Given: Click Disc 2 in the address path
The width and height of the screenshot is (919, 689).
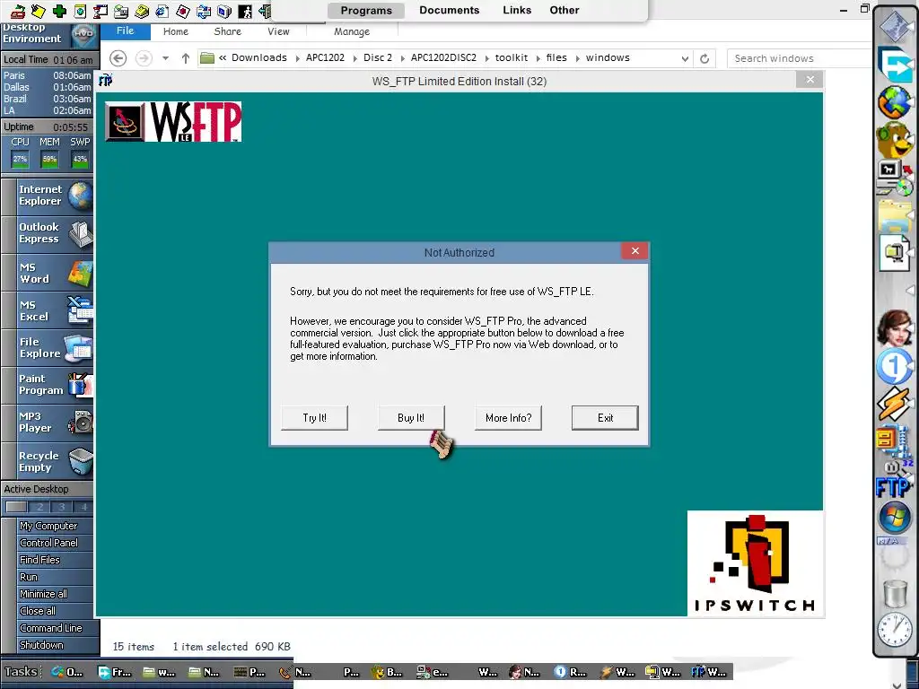Looking at the screenshot, I should coord(378,57).
